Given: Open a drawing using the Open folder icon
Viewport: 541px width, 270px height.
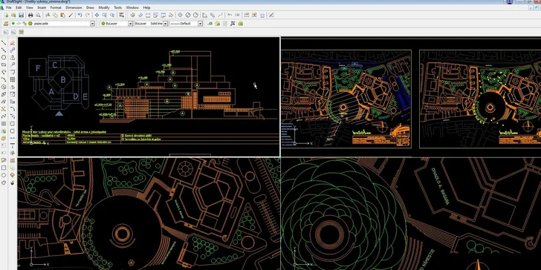Looking at the screenshot, I should [x=13, y=15].
